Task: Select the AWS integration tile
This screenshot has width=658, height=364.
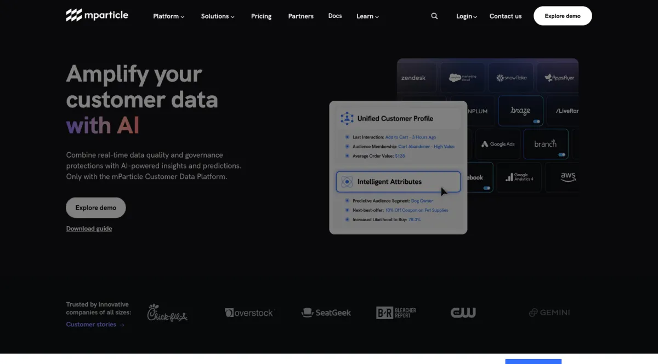Action: 562,177
